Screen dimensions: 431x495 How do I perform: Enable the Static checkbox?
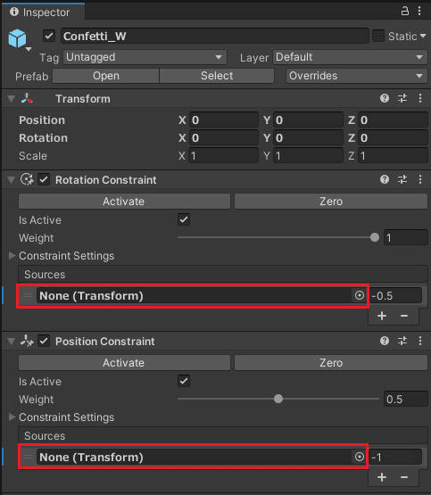point(378,36)
